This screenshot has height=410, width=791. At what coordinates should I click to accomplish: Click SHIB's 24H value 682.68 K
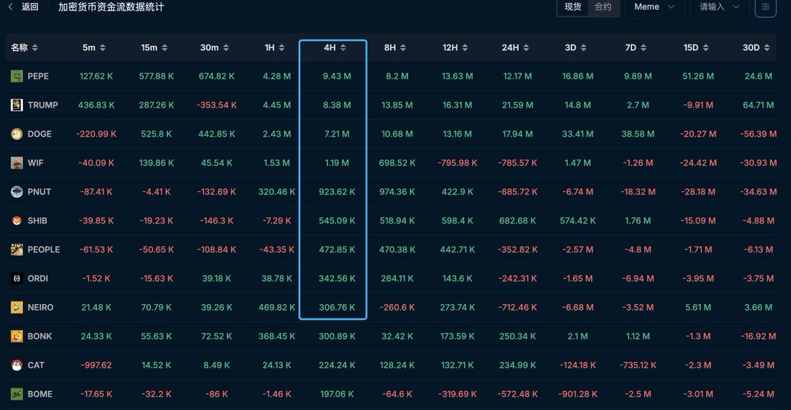point(517,221)
